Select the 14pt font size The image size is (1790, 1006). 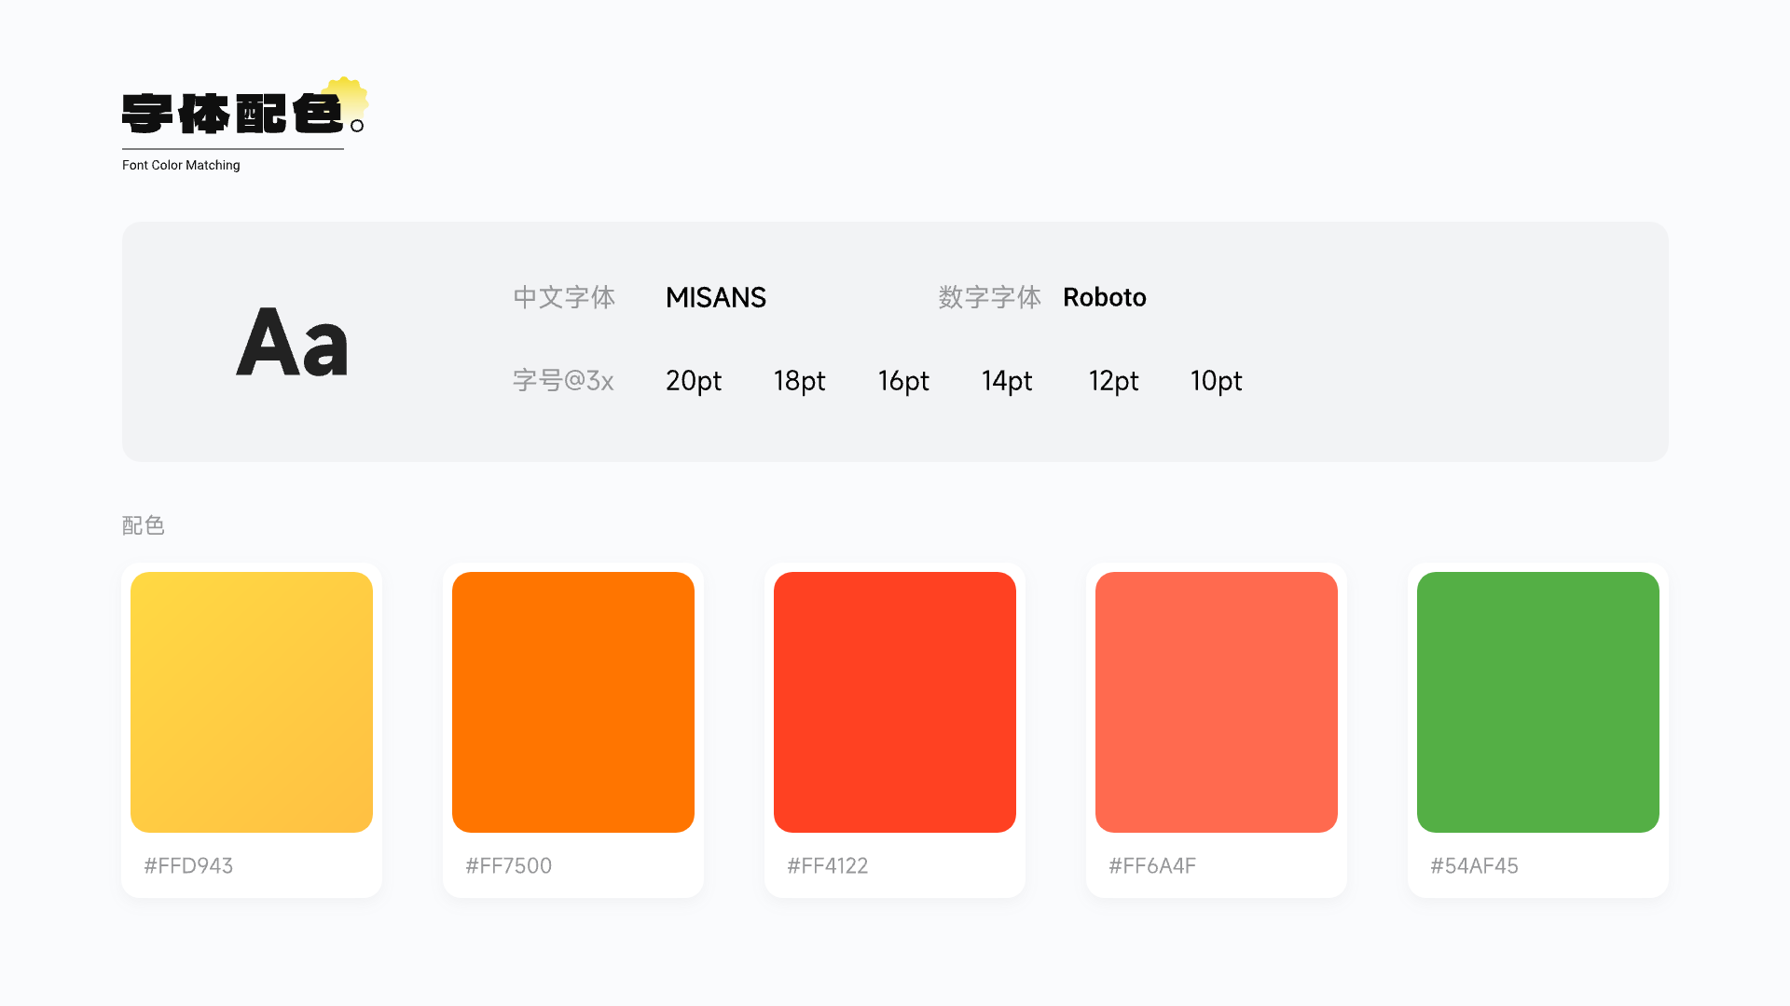pyautogui.click(x=1007, y=381)
